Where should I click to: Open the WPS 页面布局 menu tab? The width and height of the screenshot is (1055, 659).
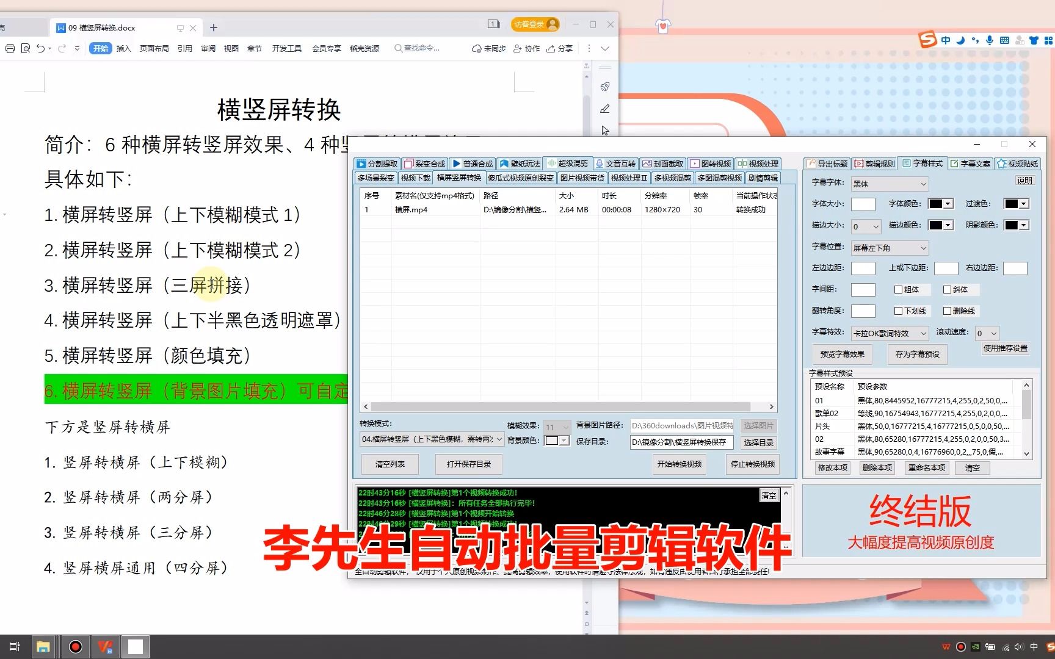(x=154, y=48)
